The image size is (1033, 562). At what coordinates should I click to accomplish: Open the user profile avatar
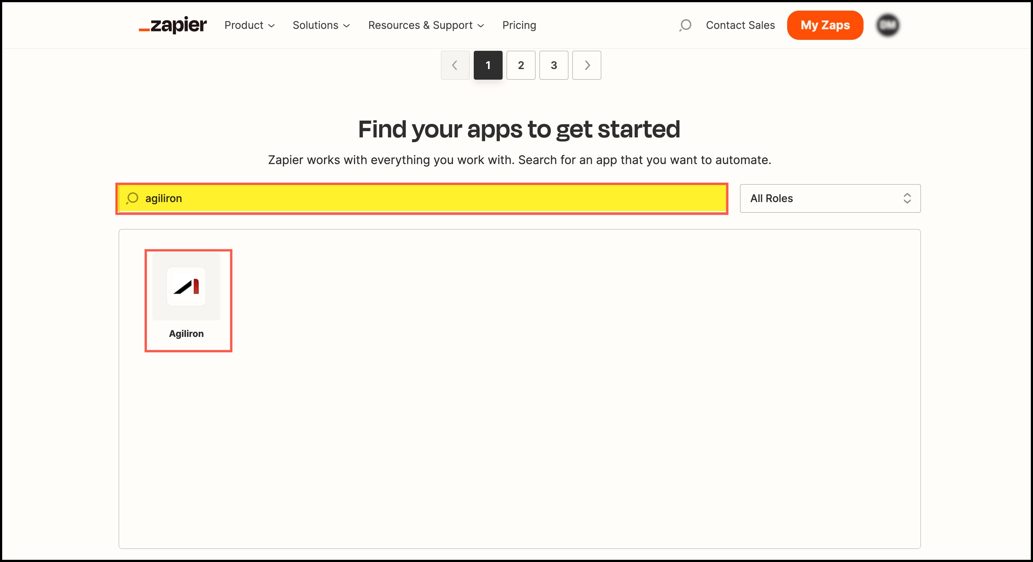click(888, 25)
